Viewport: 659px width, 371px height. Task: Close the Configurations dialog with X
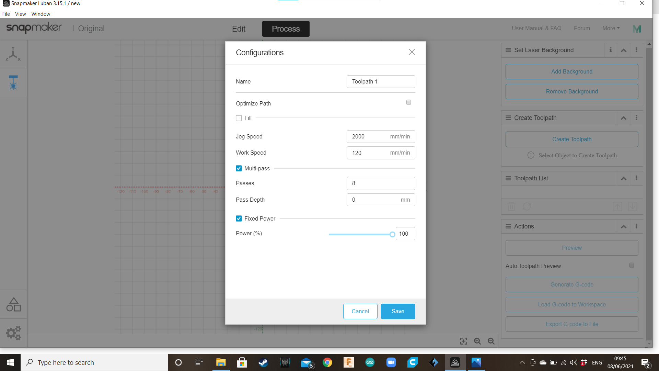click(412, 52)
